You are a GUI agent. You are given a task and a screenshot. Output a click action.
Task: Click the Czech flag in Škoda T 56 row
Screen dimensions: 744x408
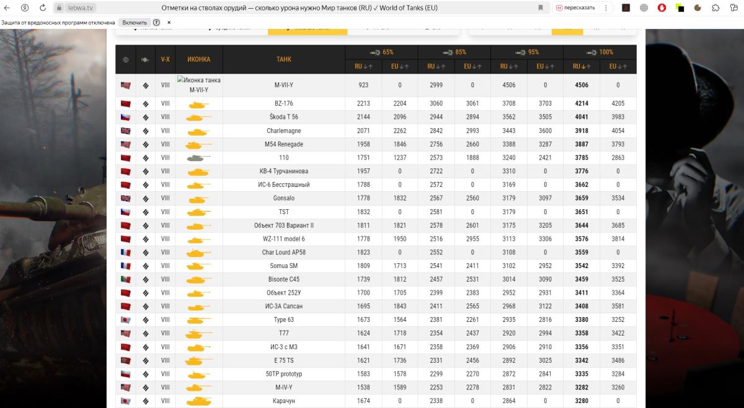126,117
